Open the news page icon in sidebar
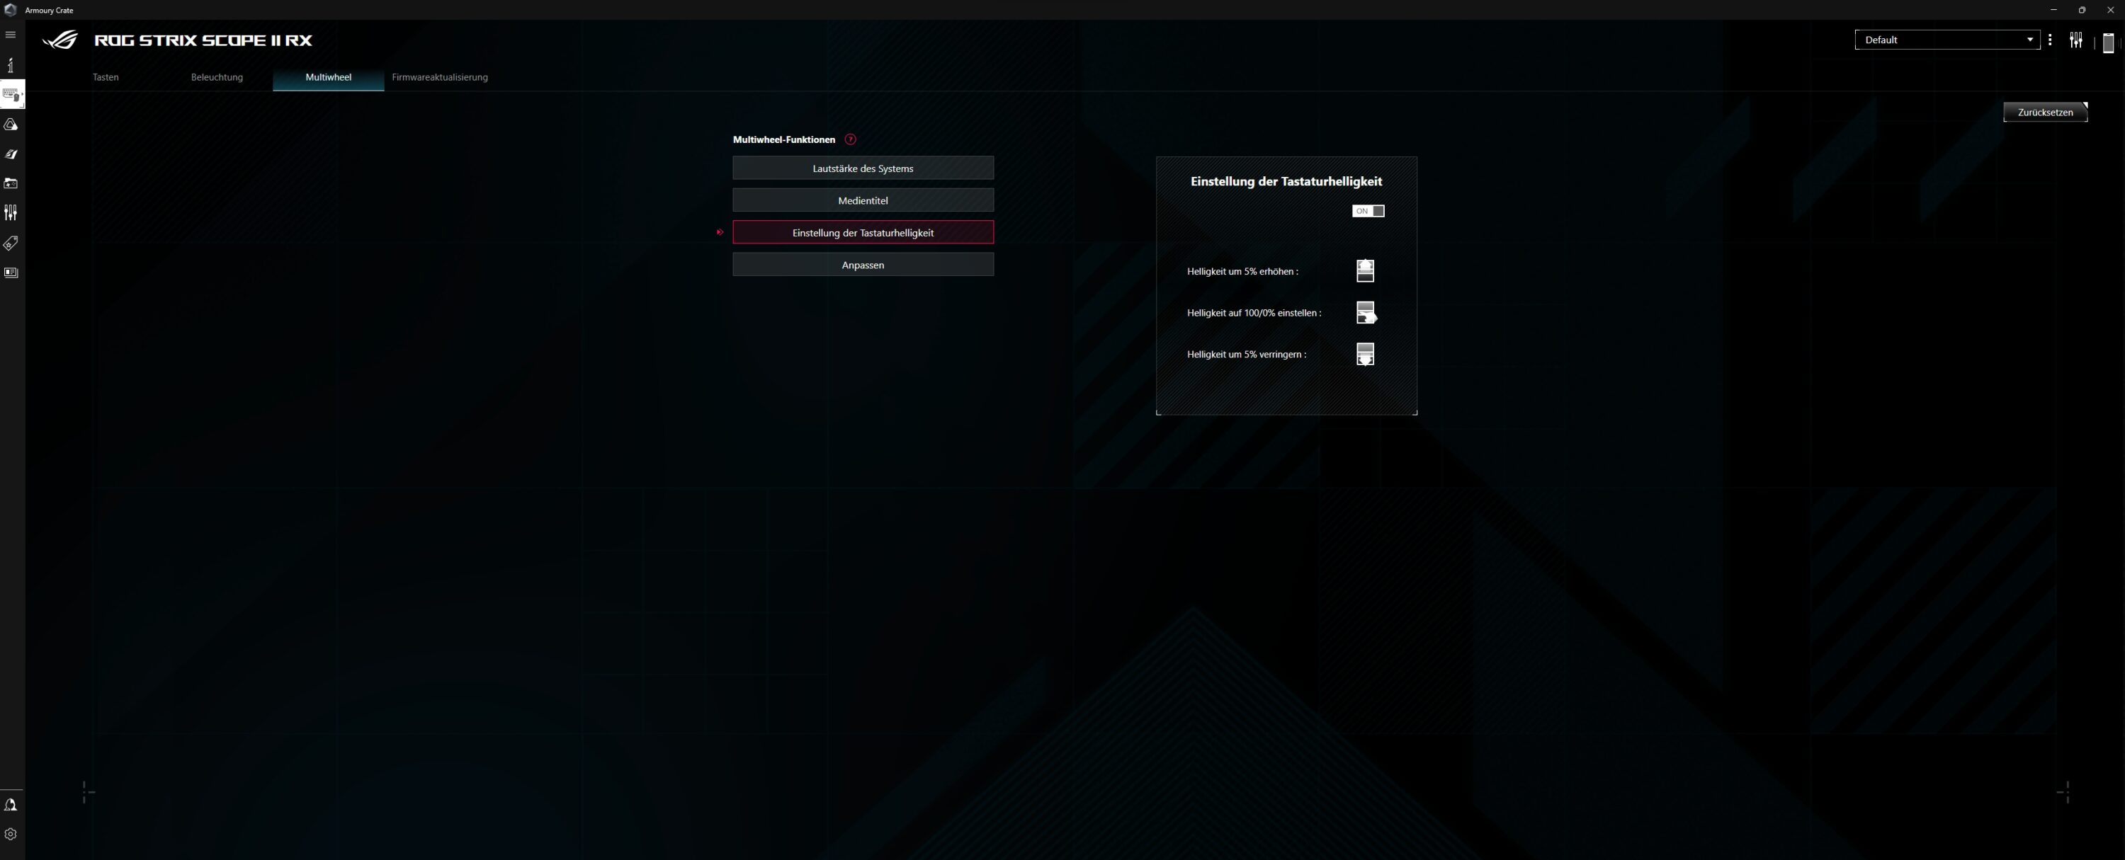The width and height of the screenshot is (2125, 860). [x=11, y=273]
